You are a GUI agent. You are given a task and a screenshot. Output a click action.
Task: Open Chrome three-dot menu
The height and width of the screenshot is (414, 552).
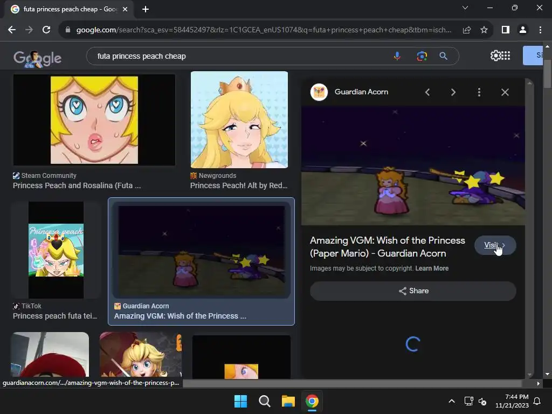(x=540, y=30)
